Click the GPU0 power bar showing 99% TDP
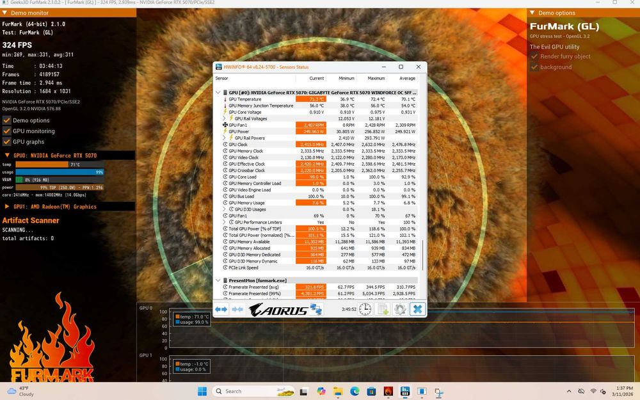640x400 pixels. coord(60,188)
